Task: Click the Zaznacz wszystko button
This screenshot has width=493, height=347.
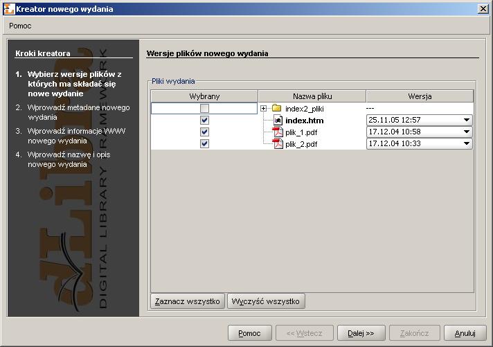Action: point(188,301)
